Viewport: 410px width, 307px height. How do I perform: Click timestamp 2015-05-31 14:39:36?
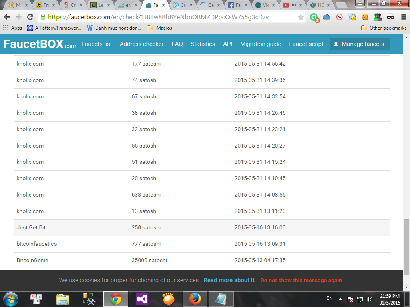pyautogui.click(x=260, y=80)
